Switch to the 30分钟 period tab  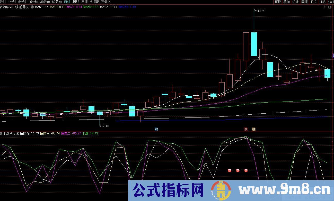click(x=45, y=2)
